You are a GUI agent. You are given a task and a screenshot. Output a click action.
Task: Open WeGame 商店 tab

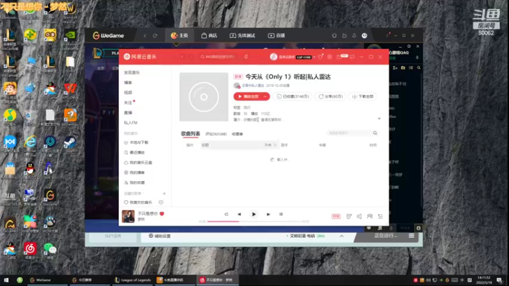[x=209, y=36]
